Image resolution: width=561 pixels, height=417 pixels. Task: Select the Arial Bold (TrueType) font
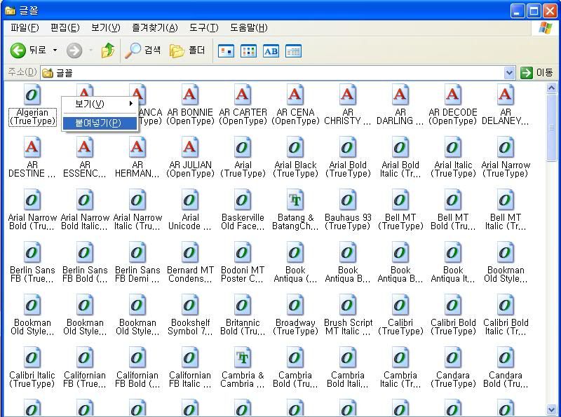click(x=348, y=158)
